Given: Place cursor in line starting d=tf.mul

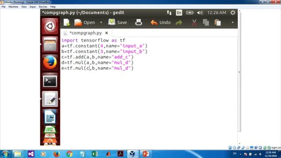Looking at the screenshot, I should pos(97,62).
